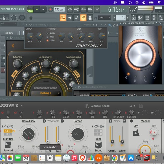Select previous preset arrow in Fruity delay

94,25
